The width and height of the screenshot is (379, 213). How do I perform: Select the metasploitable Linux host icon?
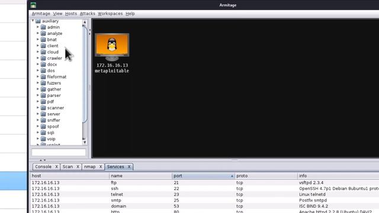pyautogui.click(x=112, y=47)
